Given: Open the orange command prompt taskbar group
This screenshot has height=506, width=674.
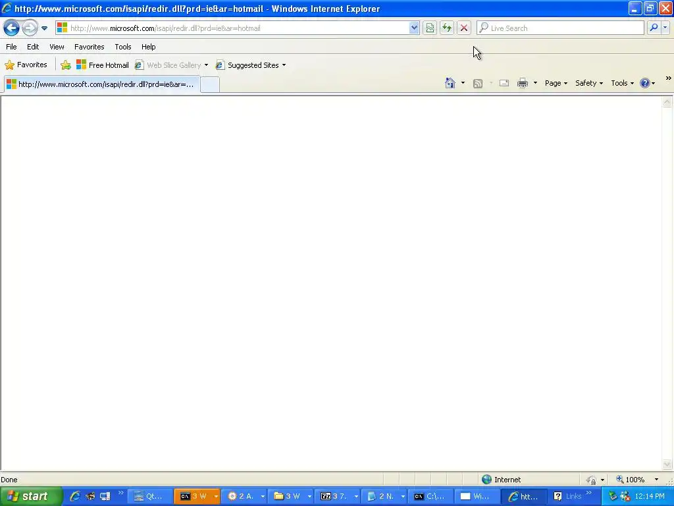Looking at the screenshot, I should click(x=197, y=496).
